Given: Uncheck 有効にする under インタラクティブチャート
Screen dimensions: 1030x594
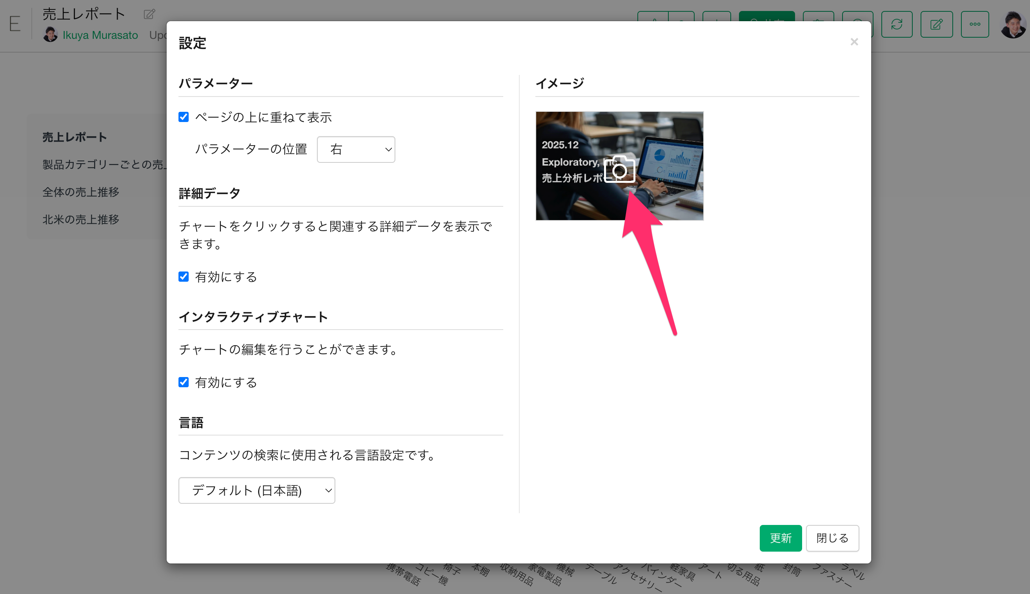Looking at the screenshot, I should [184, 382].
